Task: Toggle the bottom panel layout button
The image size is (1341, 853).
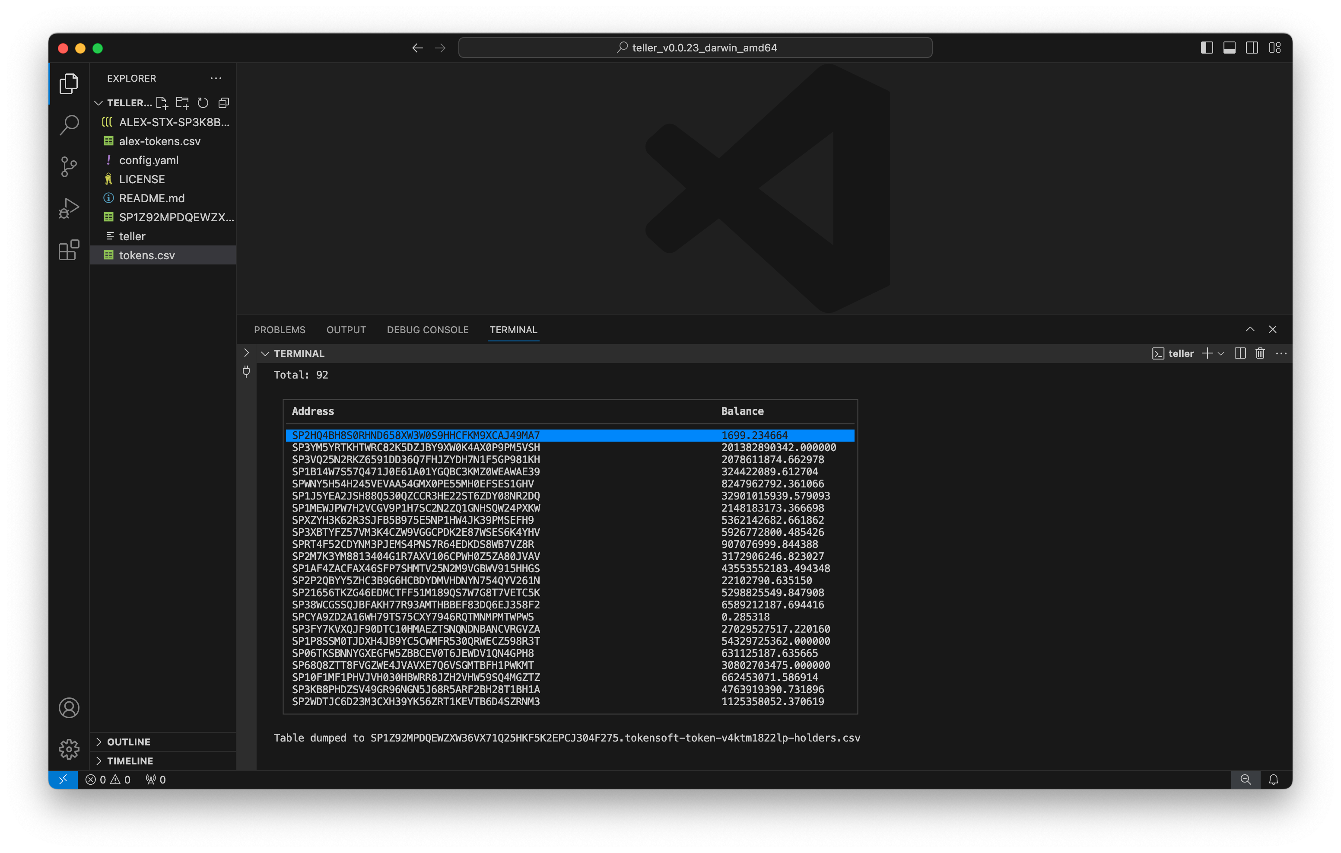Action: (x=1230, y=48)
